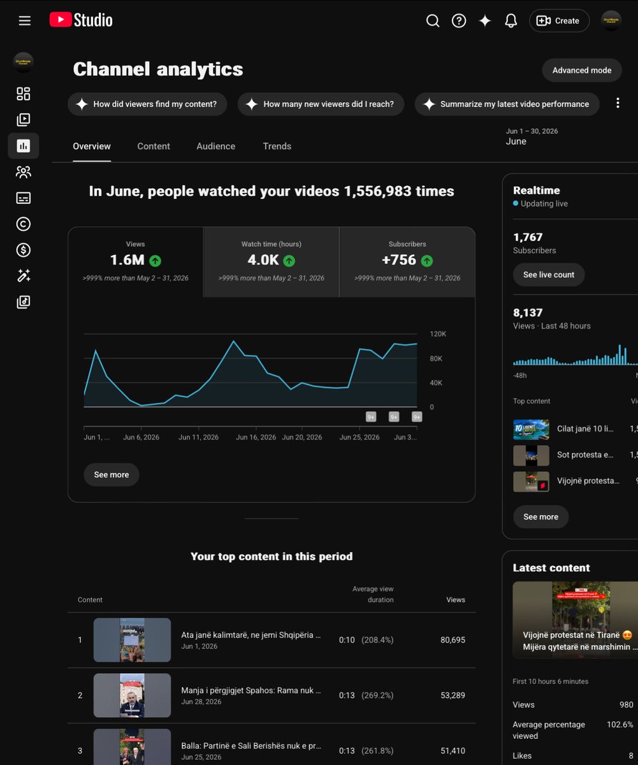The image size is (638, 765).
Task: Click the 51,410 views value
Action: (x=453, y=751)
